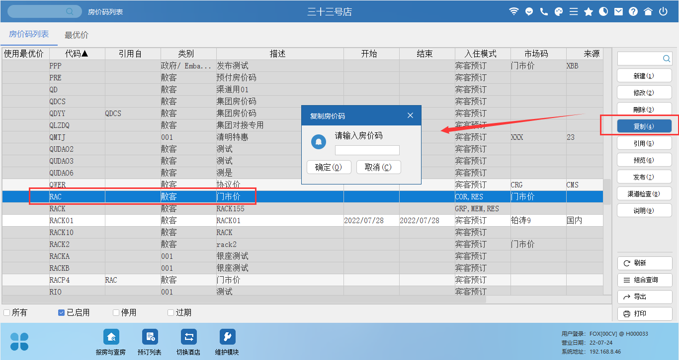Image resolution: width=679 pixels, height=360 pixels.
Task: Sort by 代码 column header
Action: pos(77,54)
